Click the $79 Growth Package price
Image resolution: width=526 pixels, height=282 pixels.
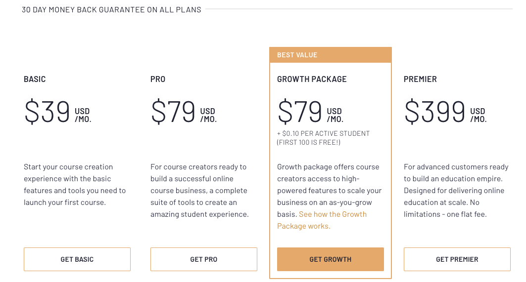[x=300, y=112]
